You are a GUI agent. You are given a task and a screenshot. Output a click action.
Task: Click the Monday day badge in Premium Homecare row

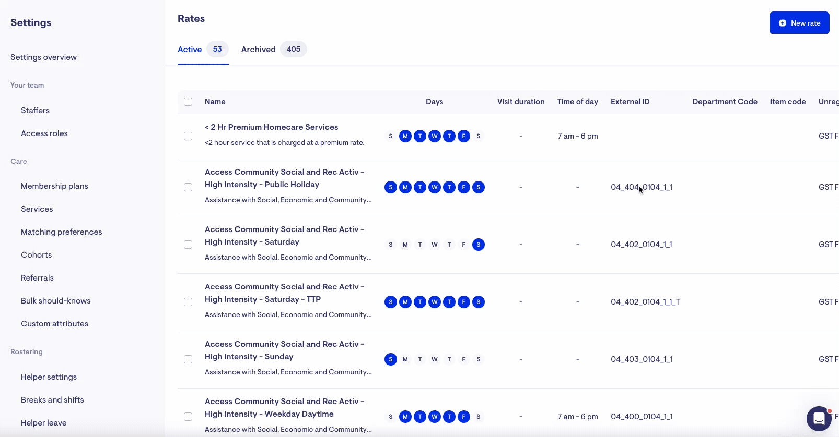pos(405,136)
